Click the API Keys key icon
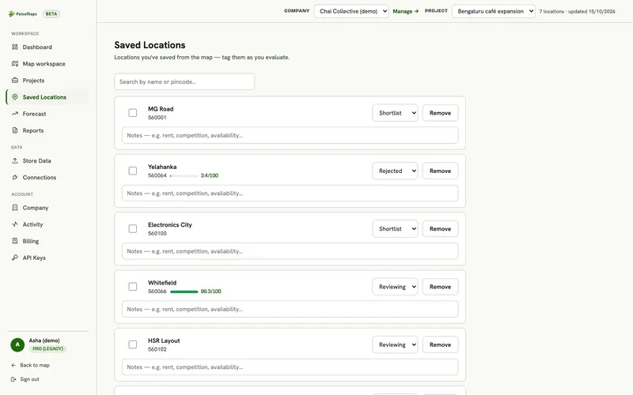 coord(15,258)
